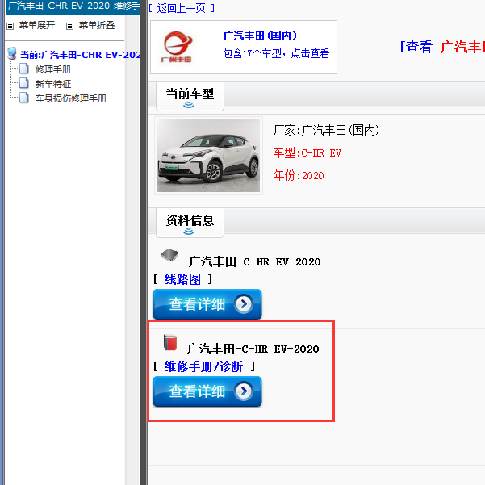Screen dimensions: 485x485
Task: Open the 线路图 link
Action: click(182, 279)
